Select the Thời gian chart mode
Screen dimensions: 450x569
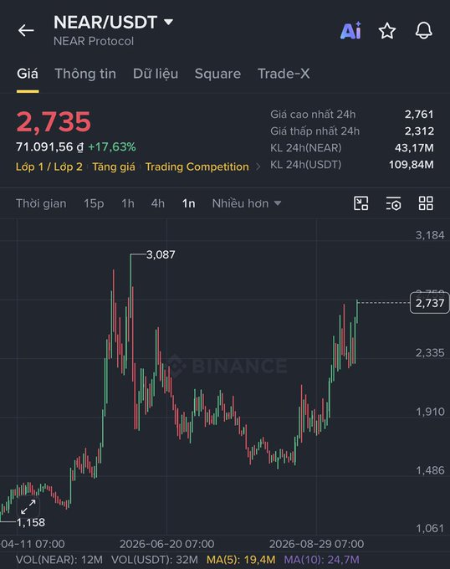pos(41,203)
